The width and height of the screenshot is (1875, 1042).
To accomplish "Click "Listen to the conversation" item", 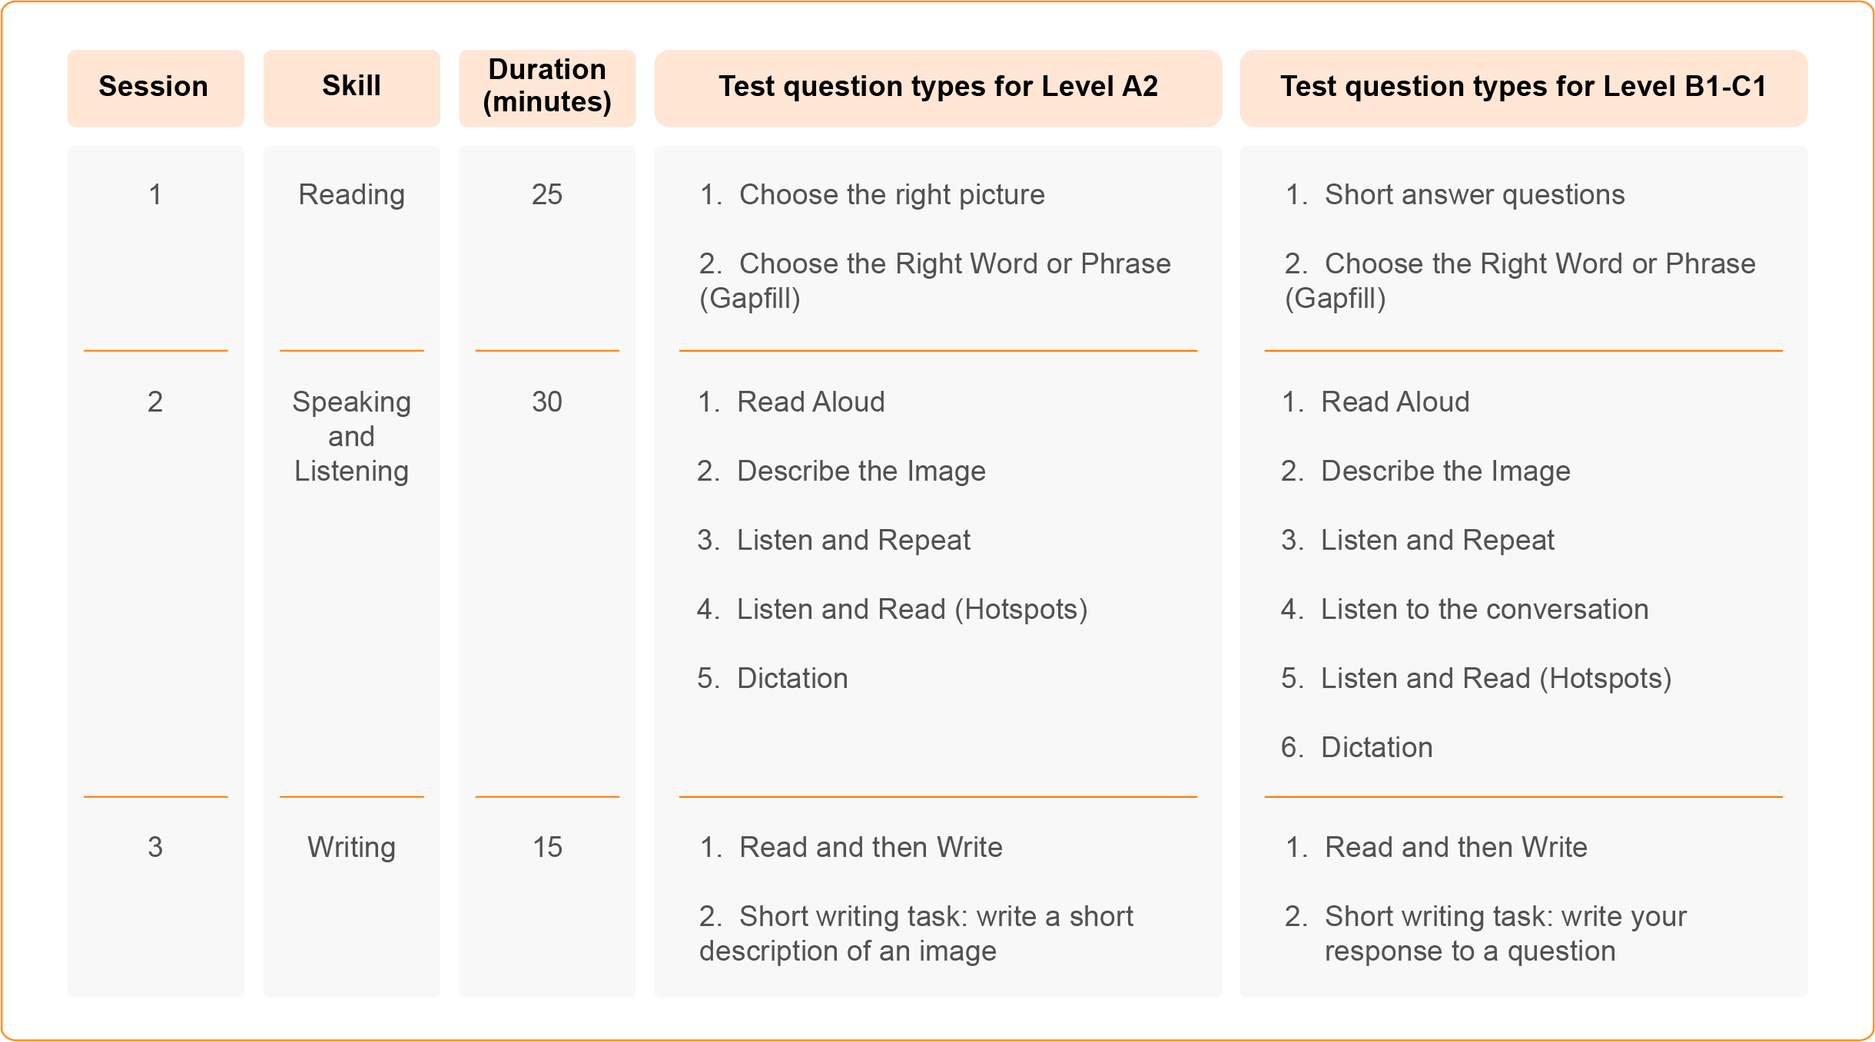I will tap(1484, 610).
